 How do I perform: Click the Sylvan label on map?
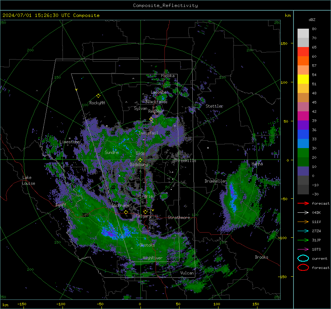(x=140, y=108)
